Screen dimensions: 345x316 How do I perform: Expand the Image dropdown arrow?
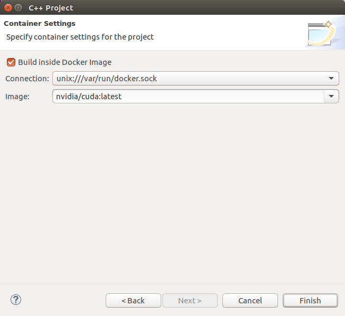pos(331,96)
